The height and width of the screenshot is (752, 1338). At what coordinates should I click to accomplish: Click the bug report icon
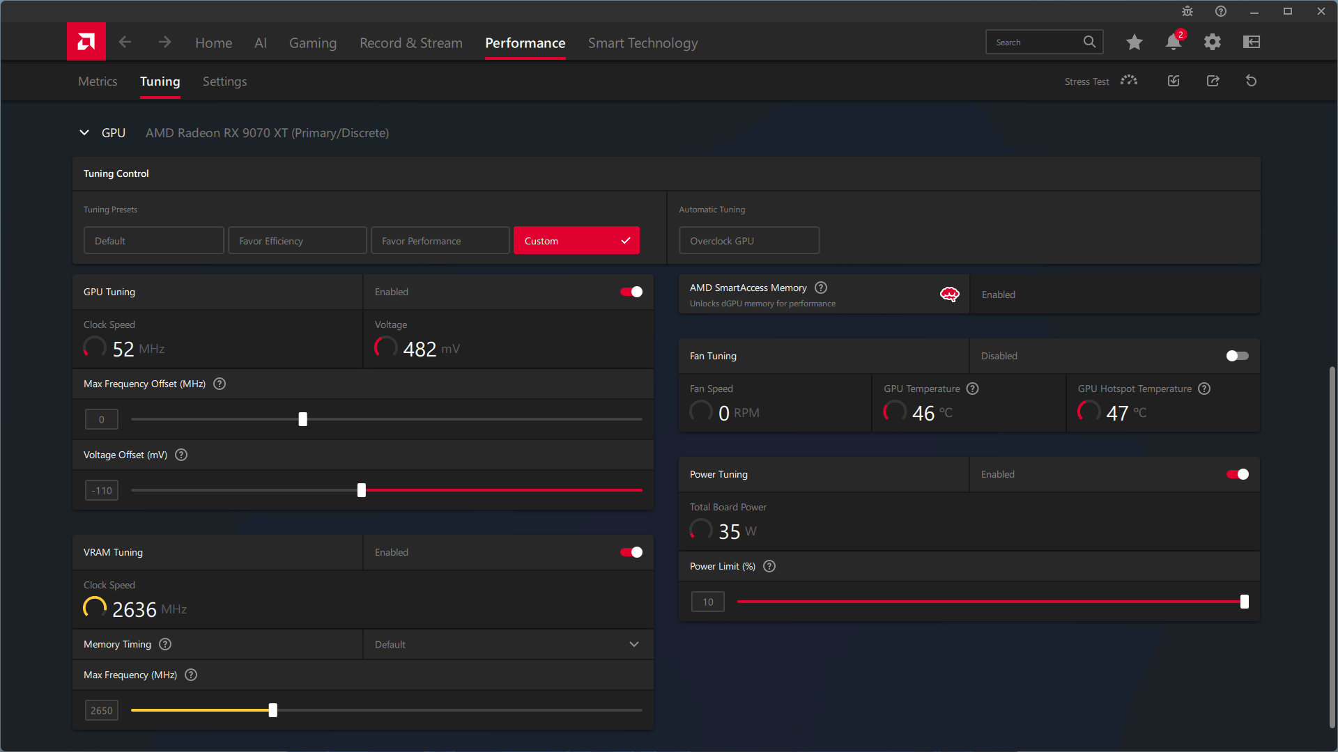1187,11
